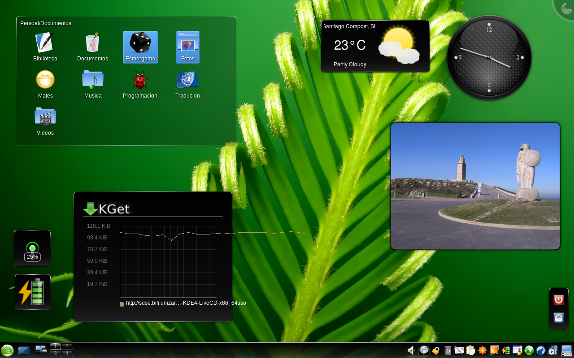Open the chat bubble messenger tray icon
This screenshot has height=358, width=574.
[x=424, y=350]
